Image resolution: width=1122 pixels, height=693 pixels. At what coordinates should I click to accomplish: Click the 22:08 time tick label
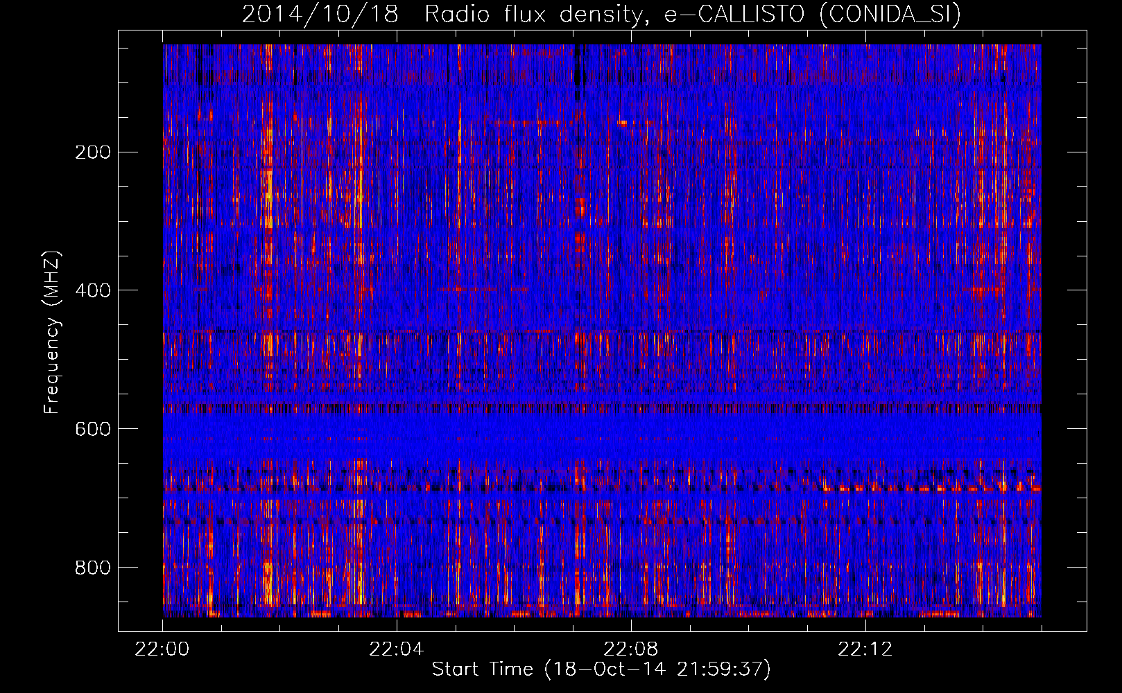630,649
